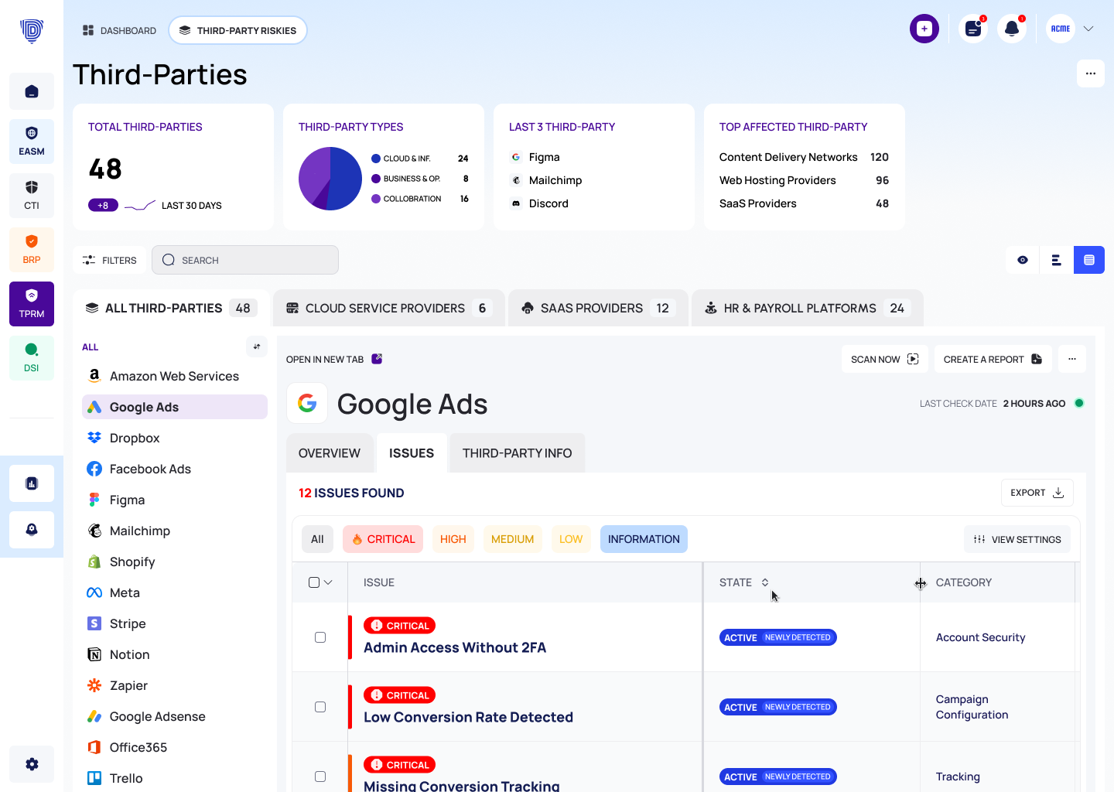Switch to Cloud Service Providers tab
This screenshot has width=1114, height=792.
coord(389,308)
